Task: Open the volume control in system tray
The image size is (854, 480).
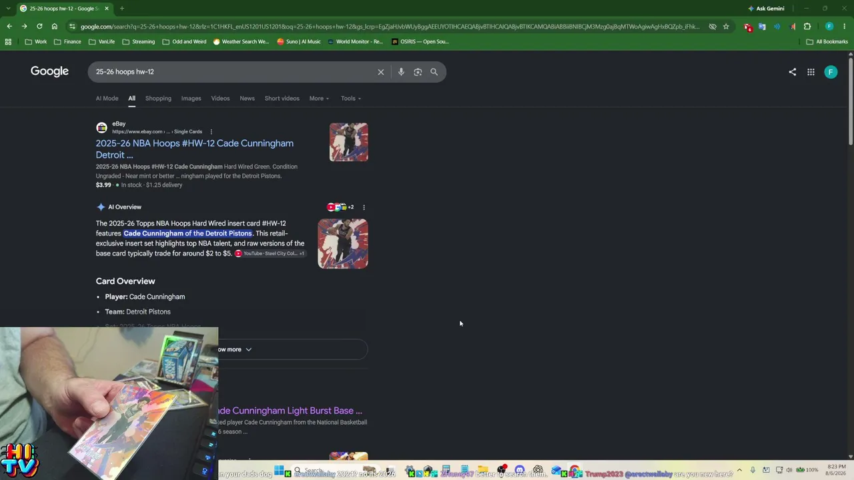Action: [789, 470]
